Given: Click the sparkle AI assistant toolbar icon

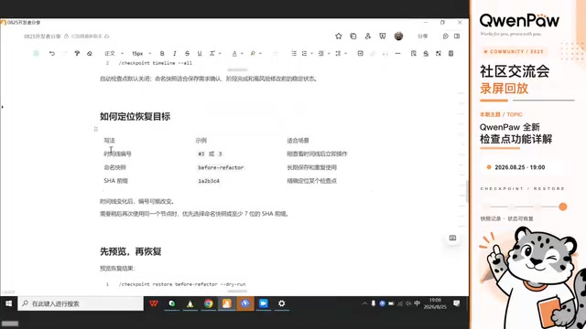Looking at the screenshot, I should 439,54.
